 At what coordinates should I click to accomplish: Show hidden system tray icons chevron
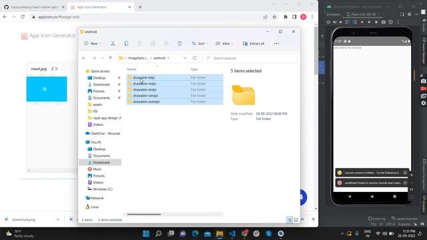click(x=342, y=234)
